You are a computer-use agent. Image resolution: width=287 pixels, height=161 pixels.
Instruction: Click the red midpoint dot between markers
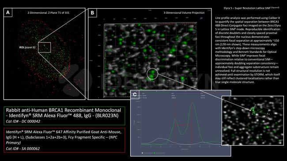click(x=183, y=125)
